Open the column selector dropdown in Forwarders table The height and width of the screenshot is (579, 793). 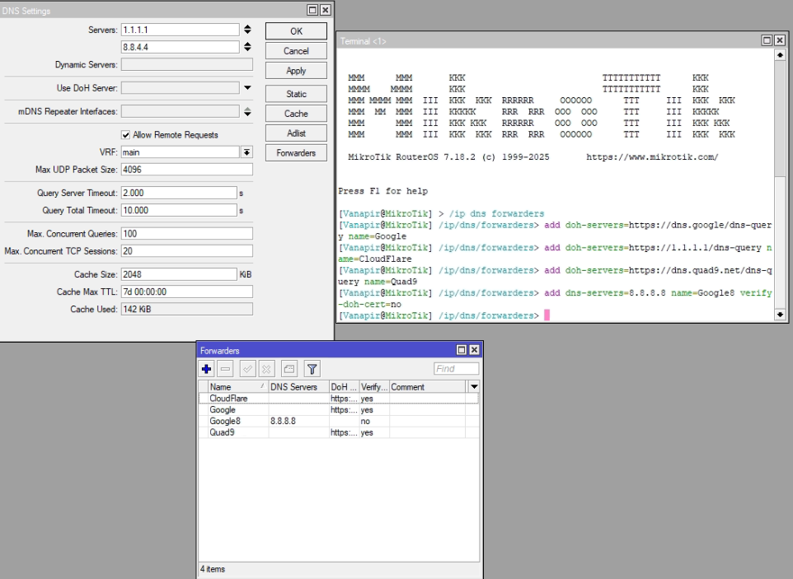click(x=473, y=386)
